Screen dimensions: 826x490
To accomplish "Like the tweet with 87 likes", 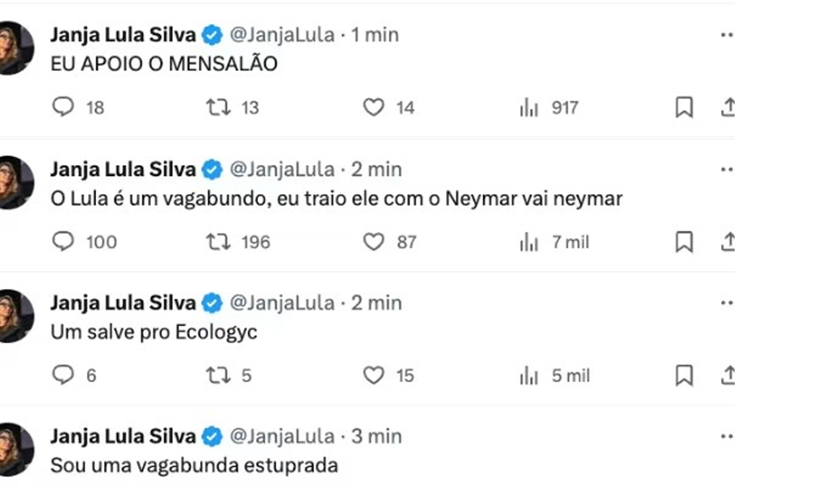I will click(373, 242).
